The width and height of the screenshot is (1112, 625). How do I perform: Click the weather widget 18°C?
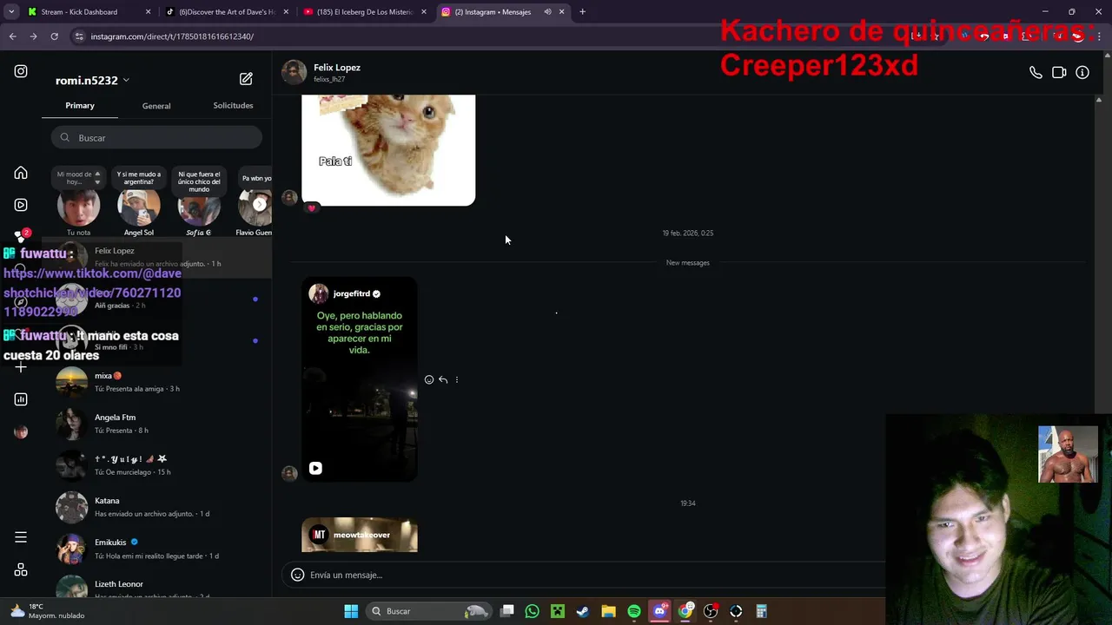click(x=48, y=611)
